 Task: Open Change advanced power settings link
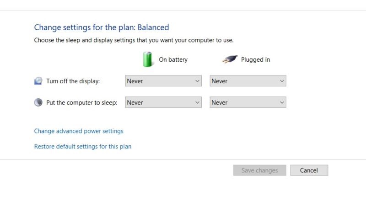tap(79, 131)
